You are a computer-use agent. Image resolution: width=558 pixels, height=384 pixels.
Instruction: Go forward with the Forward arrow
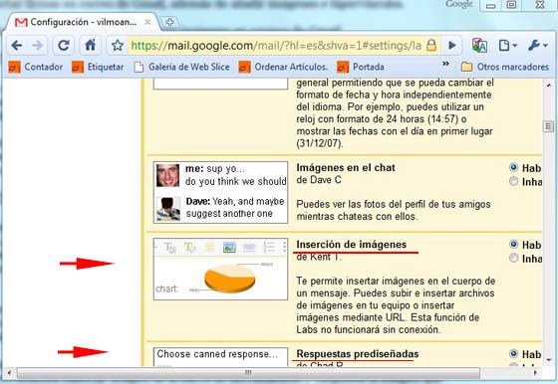[37, 46]
